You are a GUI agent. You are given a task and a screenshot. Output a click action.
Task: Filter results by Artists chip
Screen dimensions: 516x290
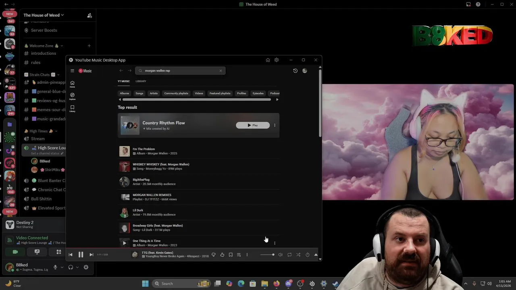pos(154,93)
